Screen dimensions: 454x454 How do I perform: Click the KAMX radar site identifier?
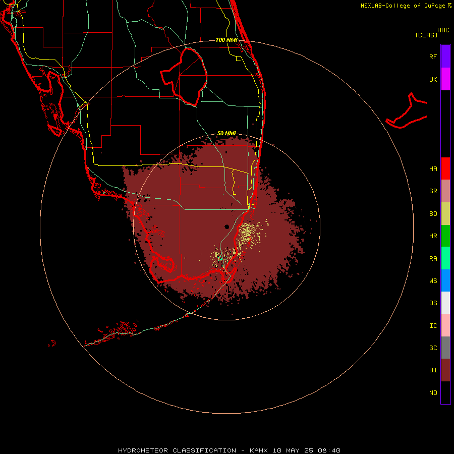tap(259, 450)
